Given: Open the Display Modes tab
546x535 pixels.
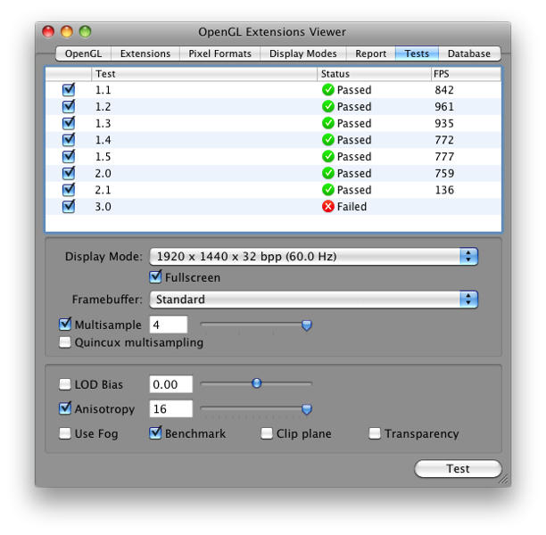Looking at the screenshot, I should [303, 53].
